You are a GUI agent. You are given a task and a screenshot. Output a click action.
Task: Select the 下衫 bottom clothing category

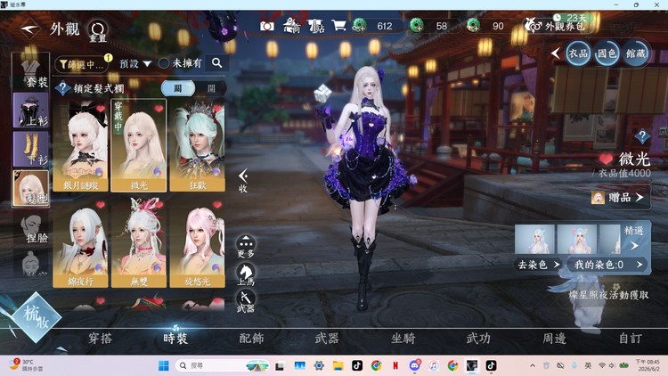pos(30,149)
